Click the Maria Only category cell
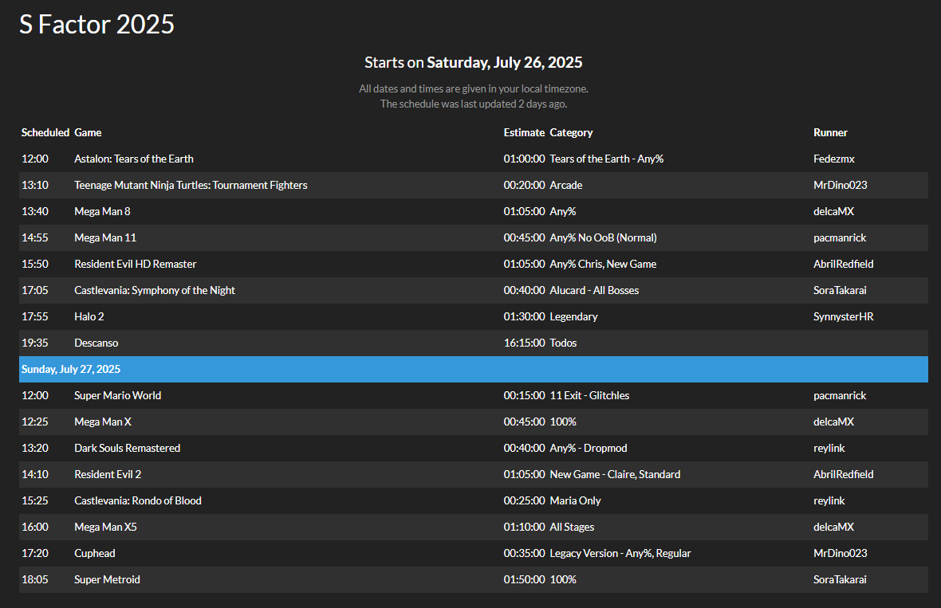Viewport: 941px width, 608px height. click(x=575, y=500)
